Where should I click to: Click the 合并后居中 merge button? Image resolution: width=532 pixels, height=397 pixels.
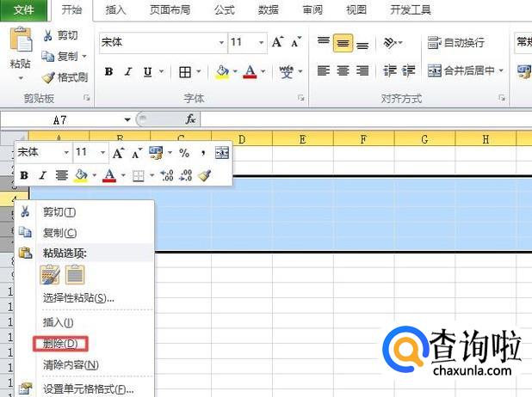coord(463,70)
